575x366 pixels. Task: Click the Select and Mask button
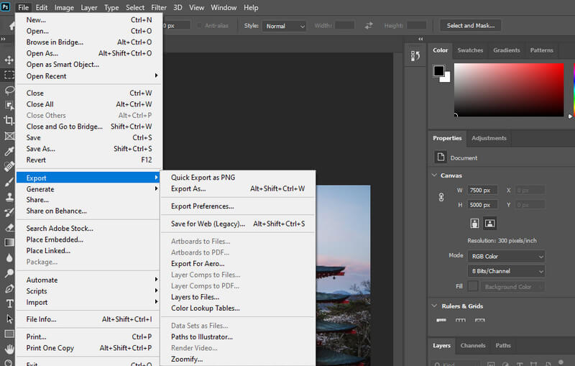coord(470,26)
